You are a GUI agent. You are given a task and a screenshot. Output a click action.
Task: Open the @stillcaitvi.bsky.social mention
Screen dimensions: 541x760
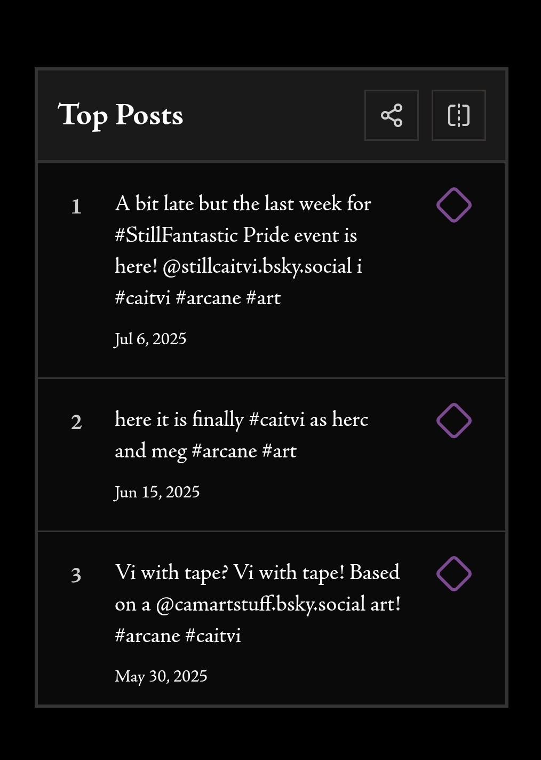[257, 266]
